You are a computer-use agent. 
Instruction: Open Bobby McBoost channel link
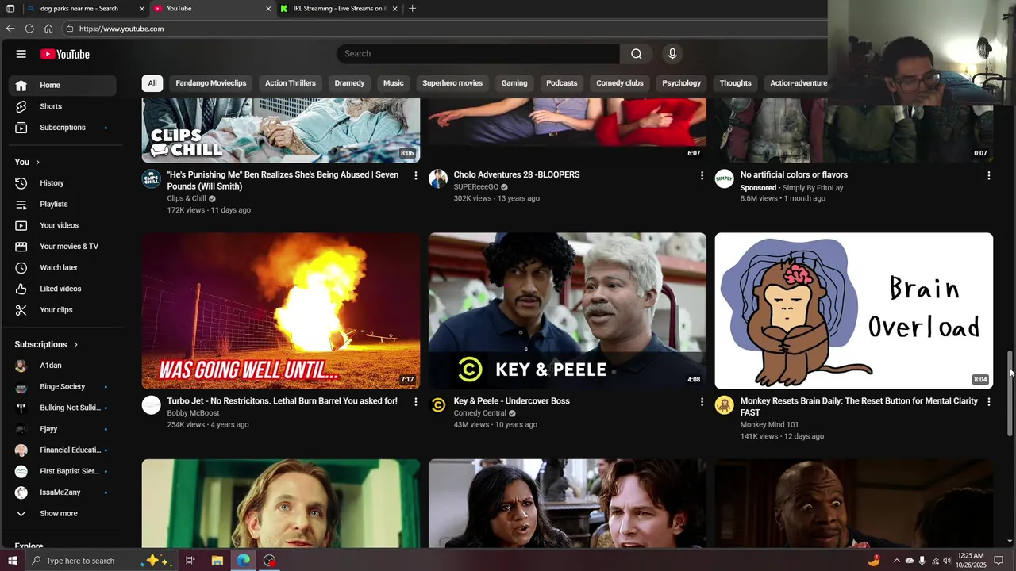[193, 413]
